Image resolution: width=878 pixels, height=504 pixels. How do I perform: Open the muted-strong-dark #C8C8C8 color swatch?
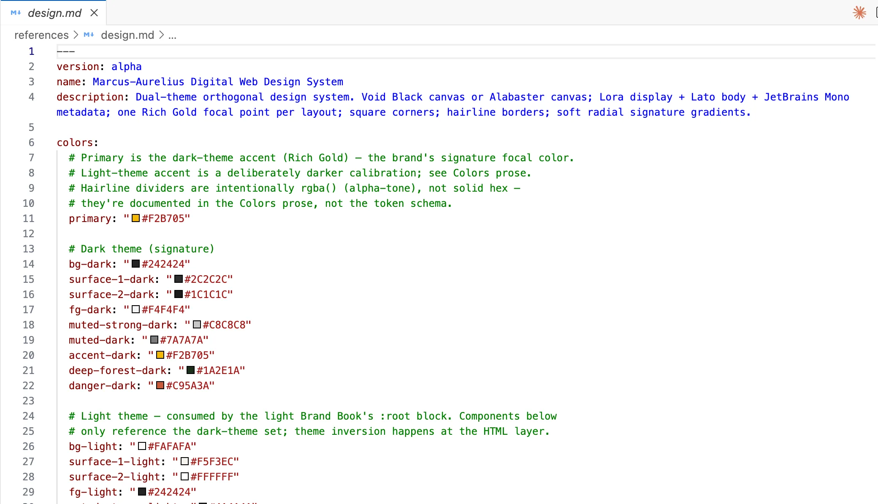coord(197,325)
